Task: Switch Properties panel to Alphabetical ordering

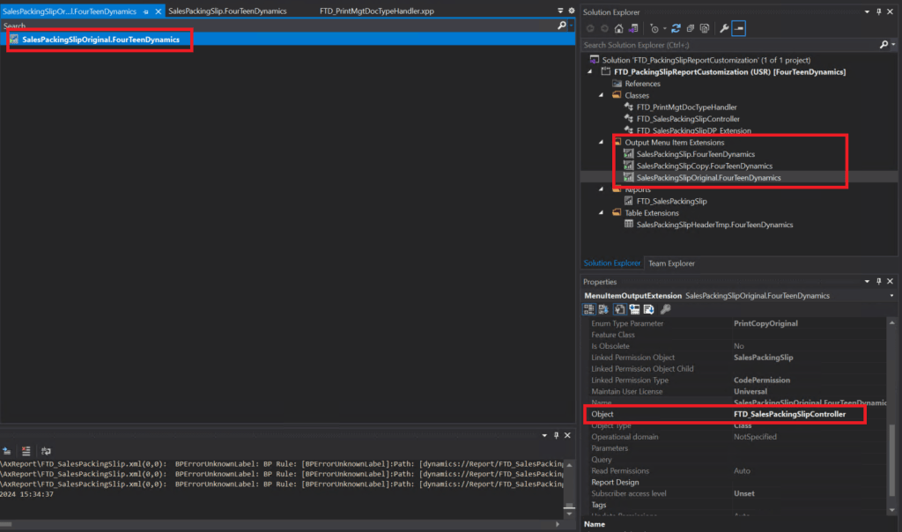Action: tap(603, 308)
